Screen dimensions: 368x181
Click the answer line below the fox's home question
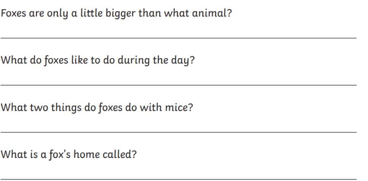pyautogui.click(x=179, y=179)
